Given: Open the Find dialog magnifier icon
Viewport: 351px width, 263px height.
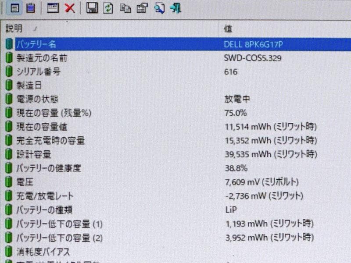Looking at the screenshot, I should pos(159,8).
